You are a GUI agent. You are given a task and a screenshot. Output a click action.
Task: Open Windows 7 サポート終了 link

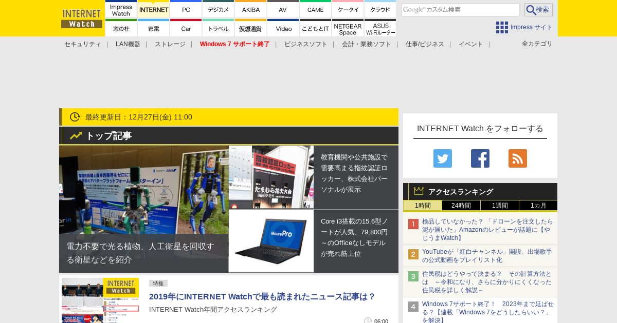pos(235,44)
